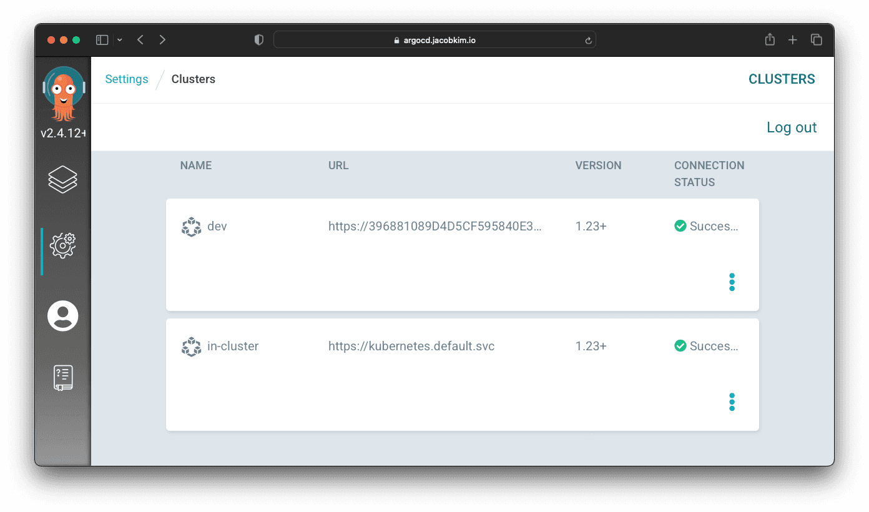Expand the browser tab overview chevron
The image size is (869, 512).
(120, 39)
